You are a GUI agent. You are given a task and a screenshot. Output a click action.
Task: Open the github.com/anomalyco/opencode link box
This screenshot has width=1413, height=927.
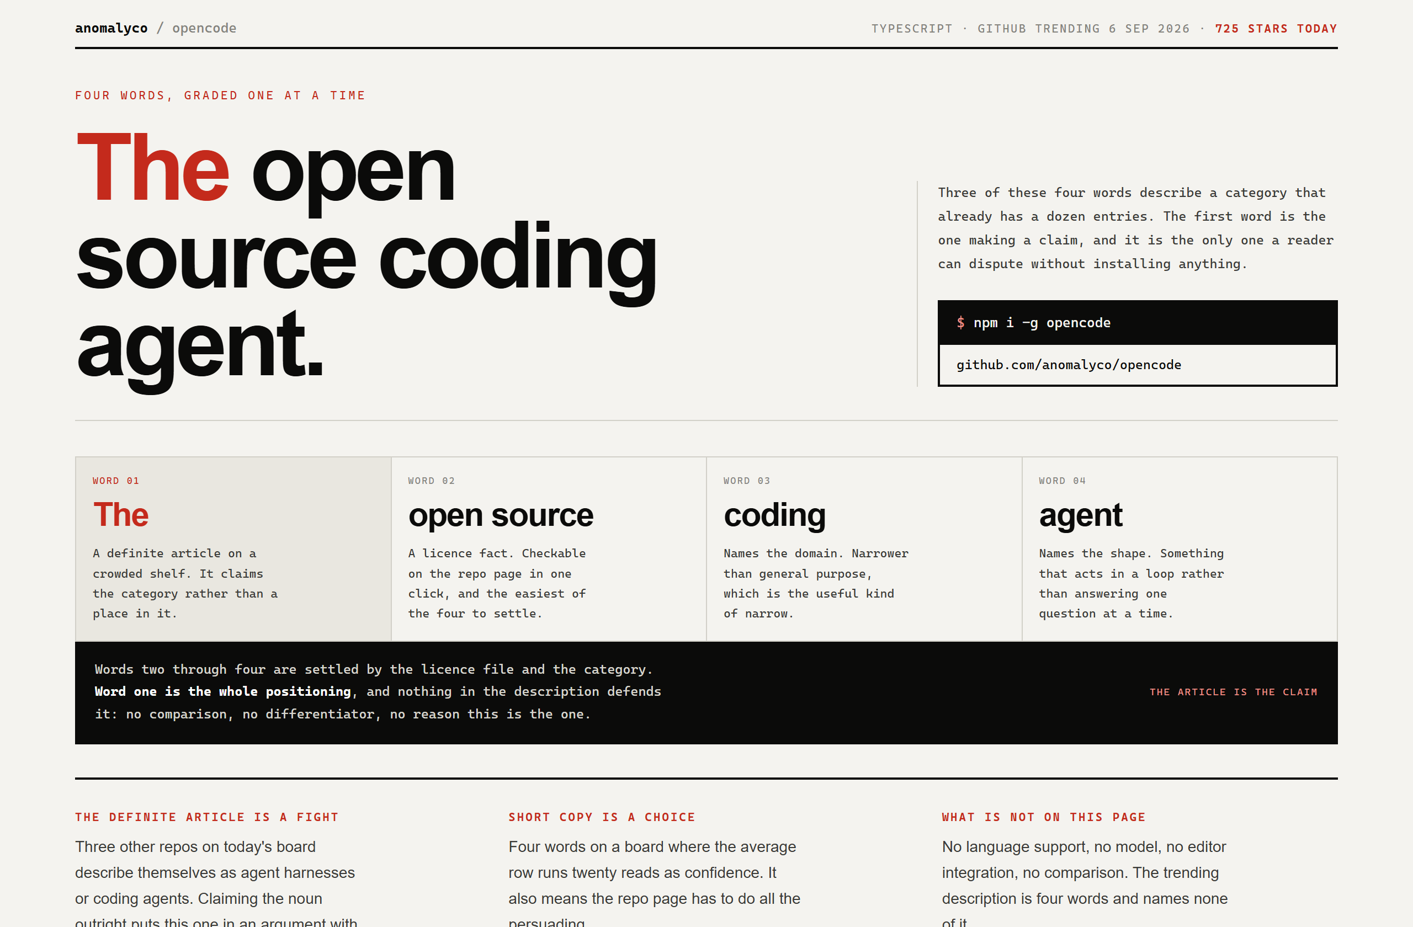pos(1137,365)
